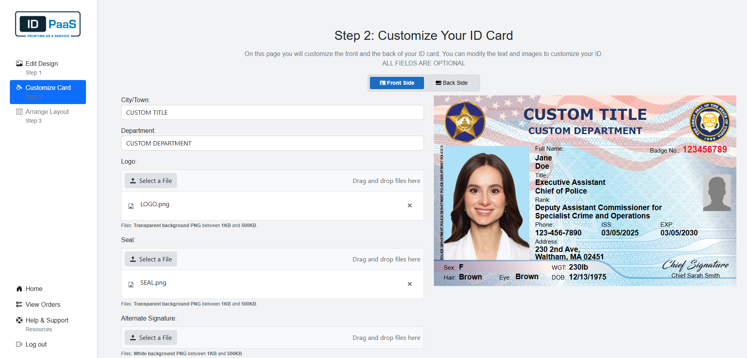
Task: Click Select a File under Seal
Action: pos(151,259)
